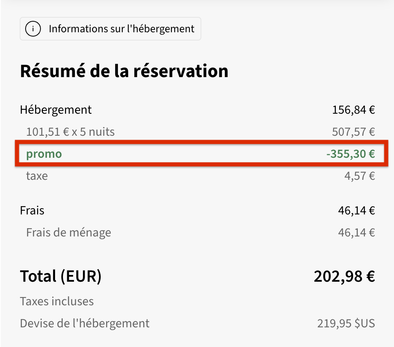Select the green promo label

44,154
